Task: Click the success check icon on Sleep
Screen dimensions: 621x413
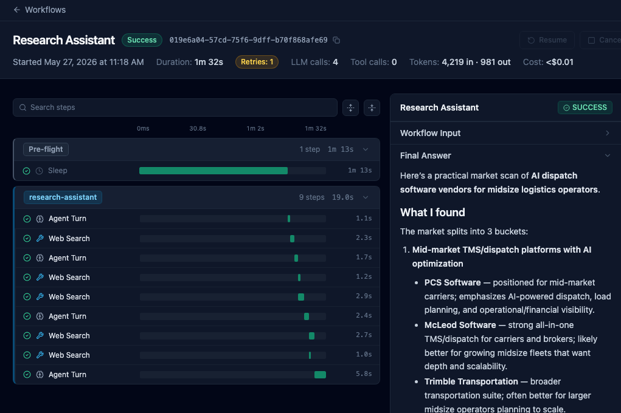Action: coord(27,171)
